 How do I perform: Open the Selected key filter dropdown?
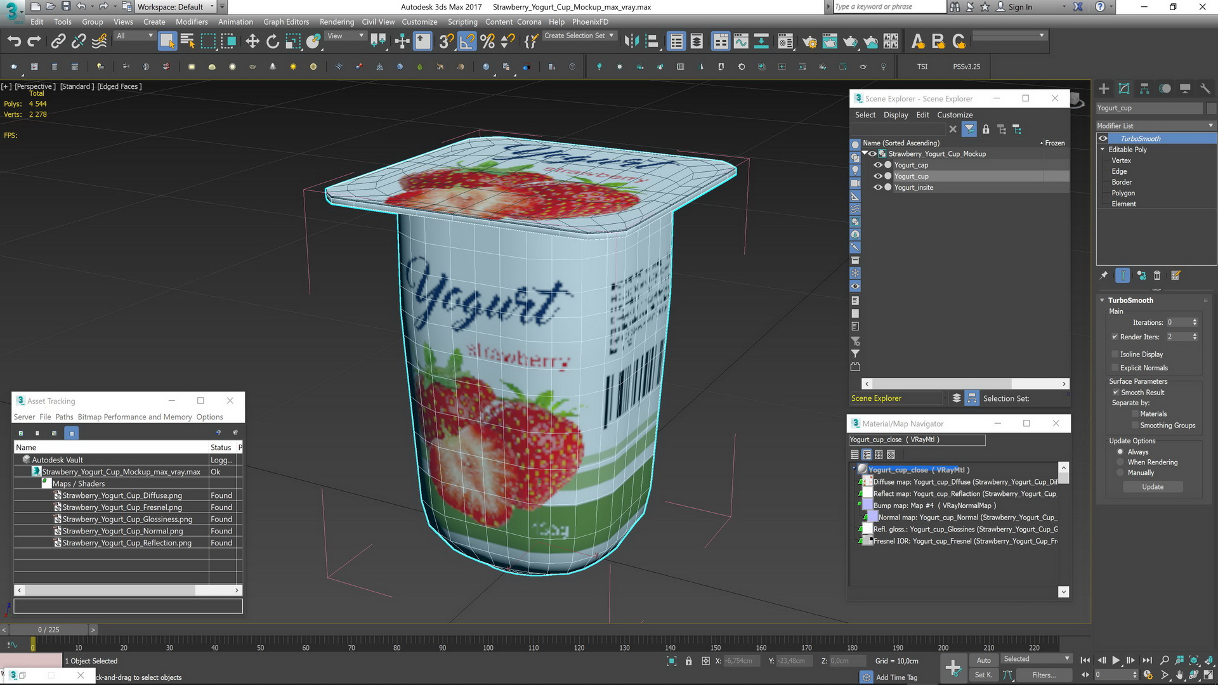pos(1037,659)
